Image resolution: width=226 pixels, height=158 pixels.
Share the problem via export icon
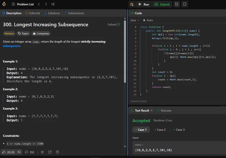(x=50, y=152)
